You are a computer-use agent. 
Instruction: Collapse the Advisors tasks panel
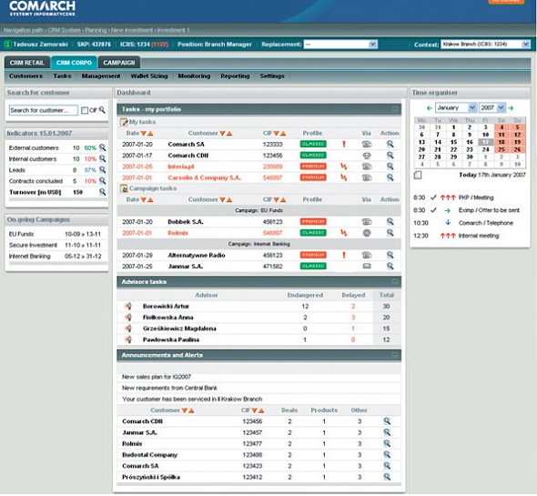click(x=395, y=281)
